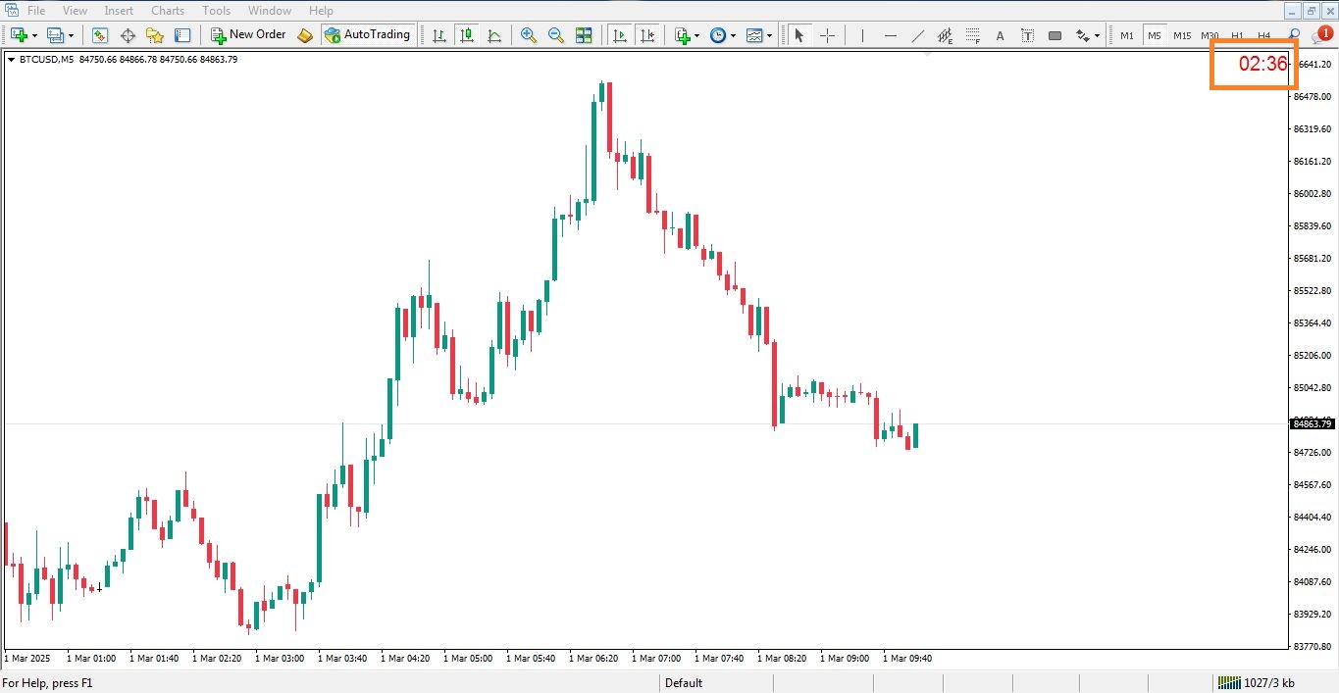Toggle One Click Trading triangle beside BTCUSD,M5
This screenshot has height=693, width=1339.
11,59
